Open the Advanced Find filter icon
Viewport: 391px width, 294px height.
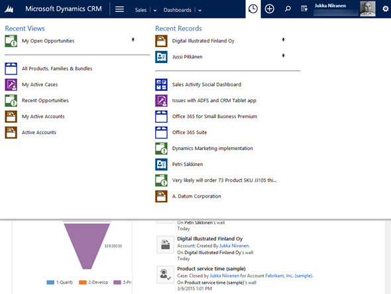304,9
